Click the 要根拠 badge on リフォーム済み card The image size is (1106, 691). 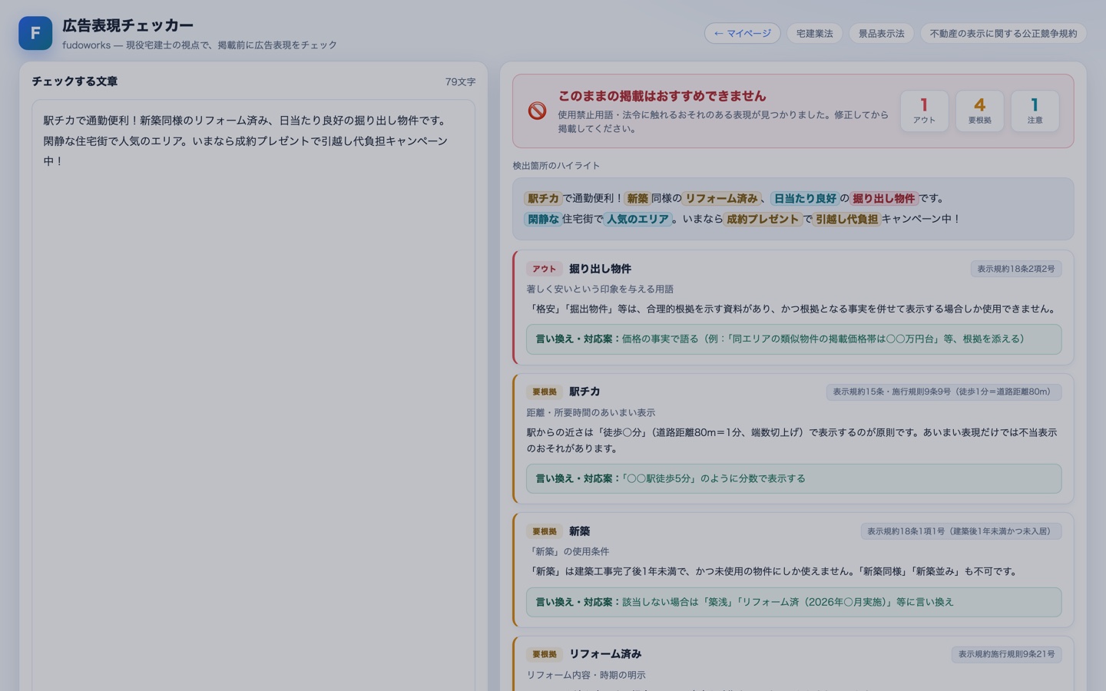pyautogui.click(x=544, y=654)
